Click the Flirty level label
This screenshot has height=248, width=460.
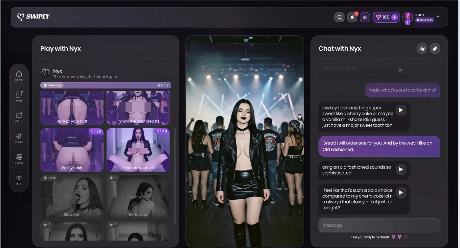point(163,85)
